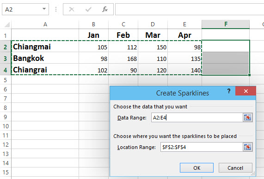Collapse dialog via Location Range selector icon
The height and width of the screenshot is (179, 264).
tap(247, 147)
